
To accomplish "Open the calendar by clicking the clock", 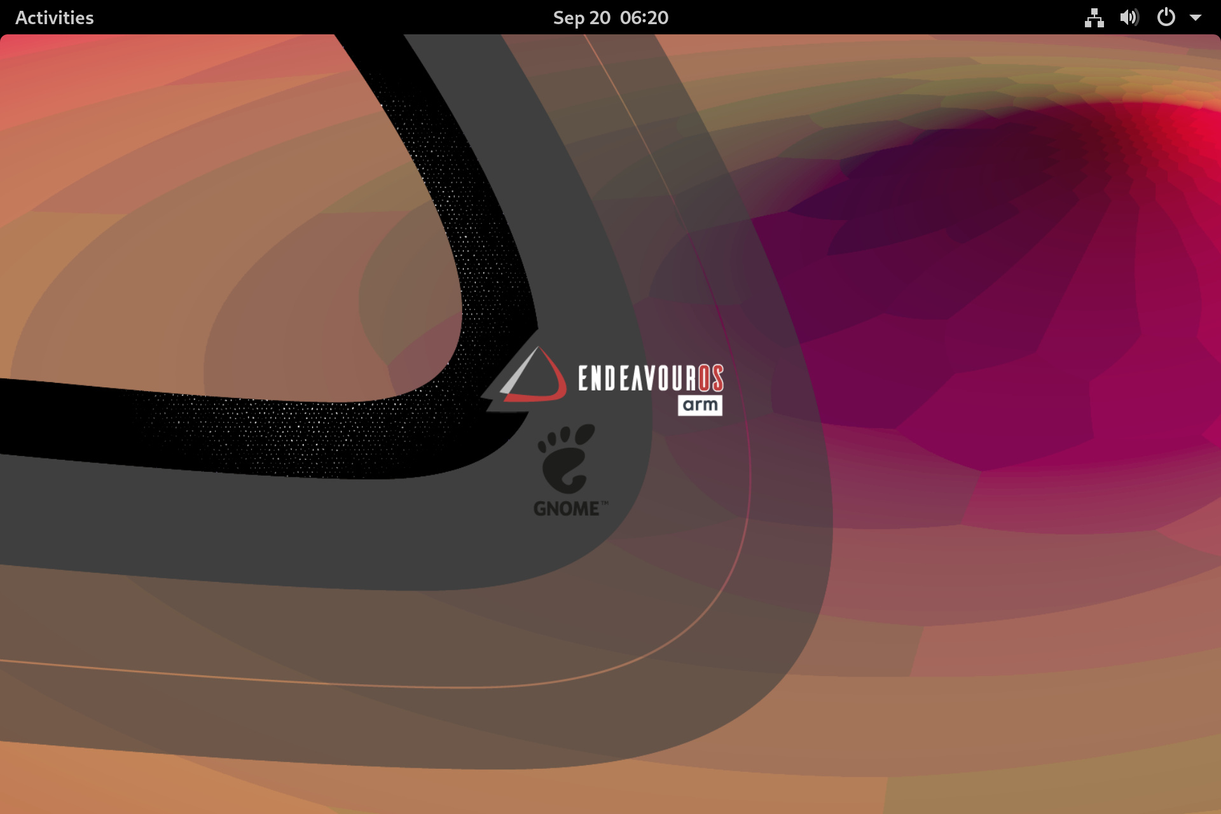I will pyautogui.click(x=610, y=17).
